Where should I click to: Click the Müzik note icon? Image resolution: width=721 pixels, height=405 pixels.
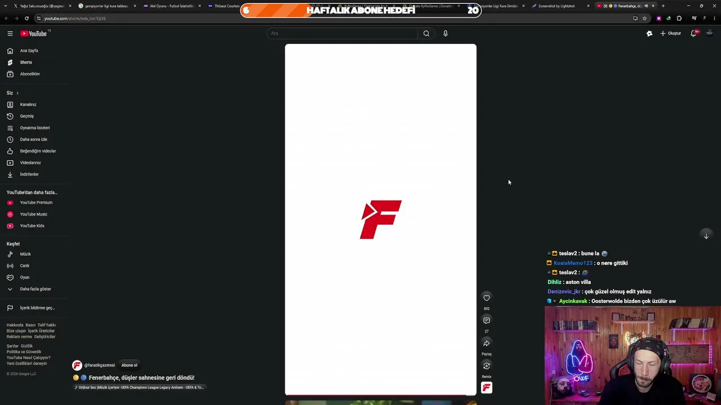[x=10, y=254]
